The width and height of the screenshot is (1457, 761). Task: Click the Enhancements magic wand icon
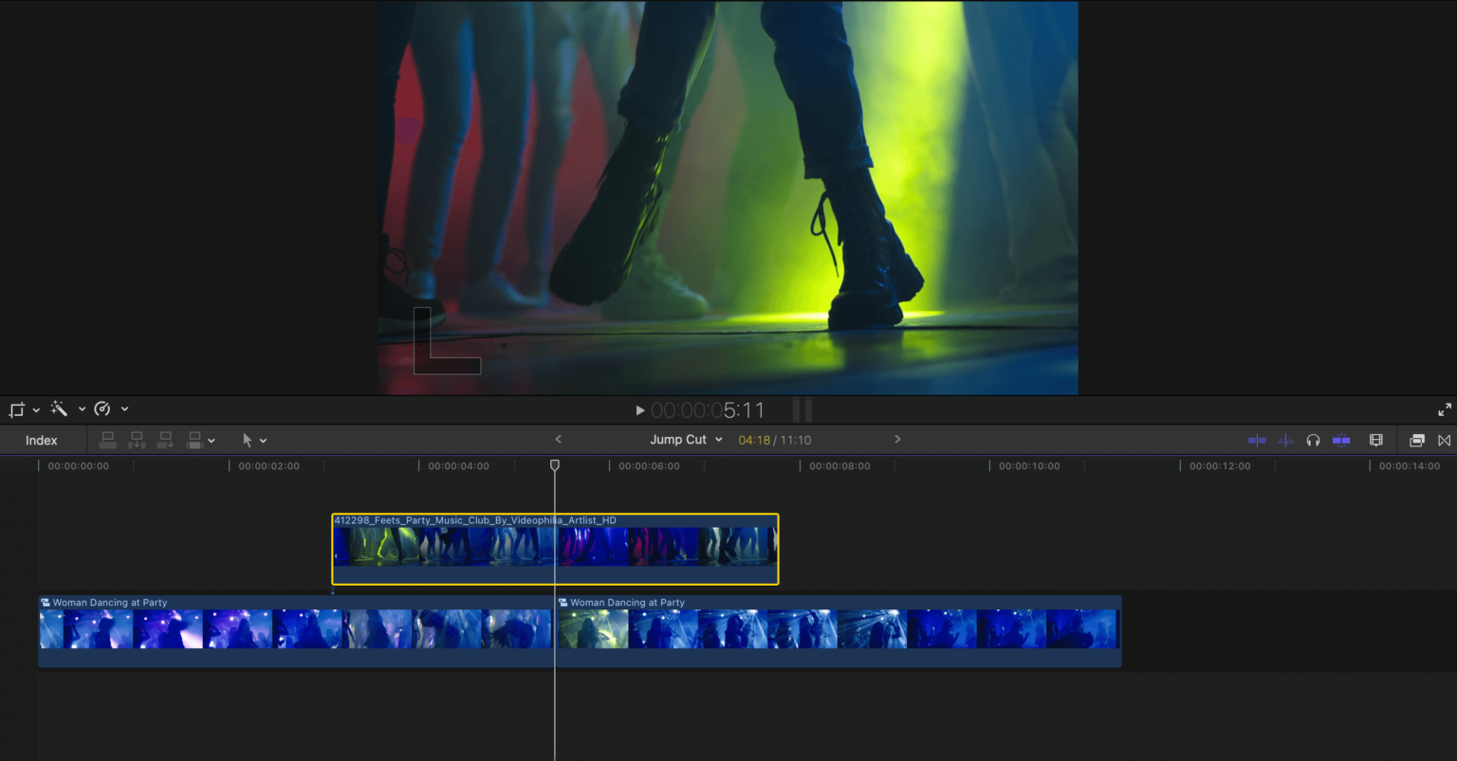click(59, 409)
